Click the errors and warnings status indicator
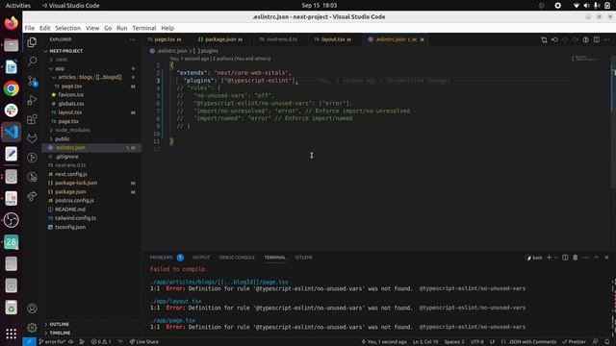 [x=101, y=342]
